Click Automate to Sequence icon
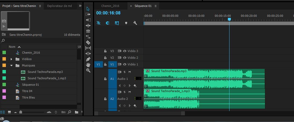 (x=63, y=112)
